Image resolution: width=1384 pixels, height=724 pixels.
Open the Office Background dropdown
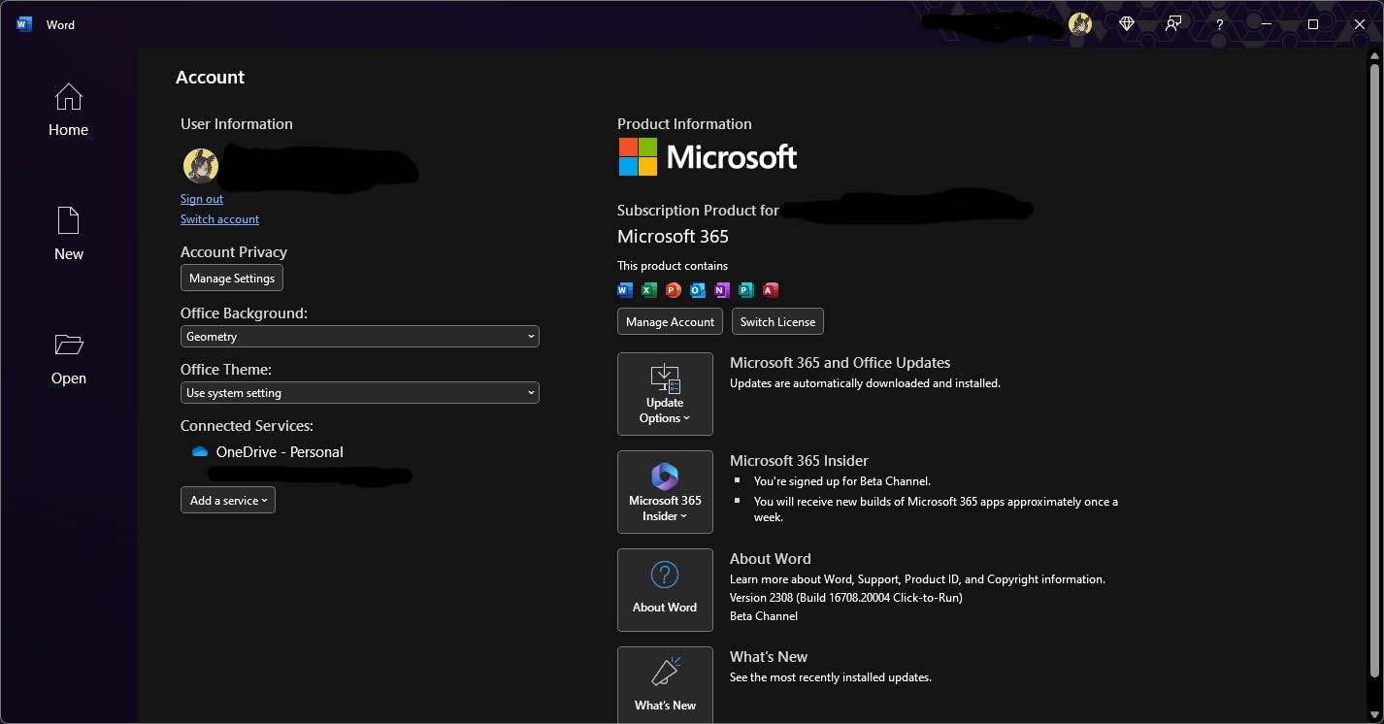coord(359,336)
